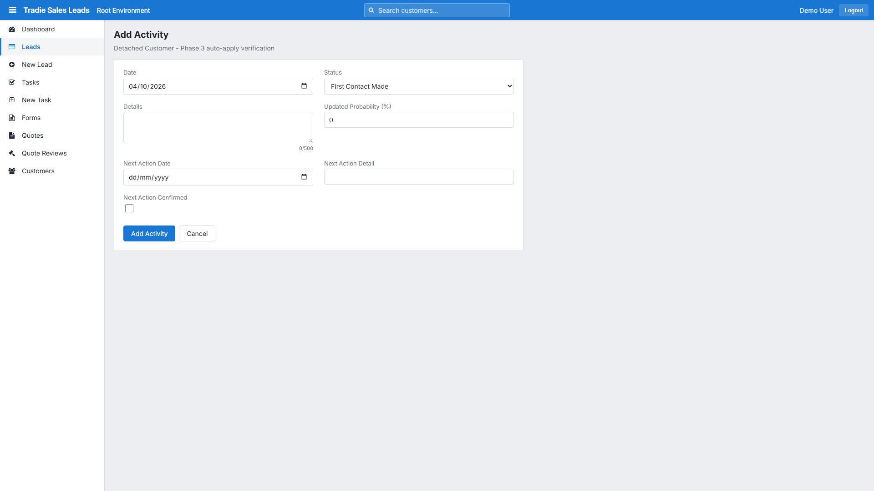Viewport: 874px width, 491px height.
Task: Click the Updated Probability input
Action: [419, 120]
